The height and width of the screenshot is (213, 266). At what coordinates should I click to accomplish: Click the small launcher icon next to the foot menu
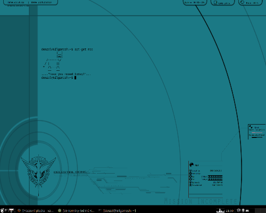tap(6, 210)
